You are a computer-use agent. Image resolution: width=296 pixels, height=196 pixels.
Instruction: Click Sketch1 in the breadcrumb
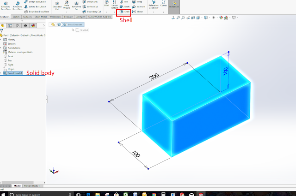pyautogui.click(x=82, y=30)
